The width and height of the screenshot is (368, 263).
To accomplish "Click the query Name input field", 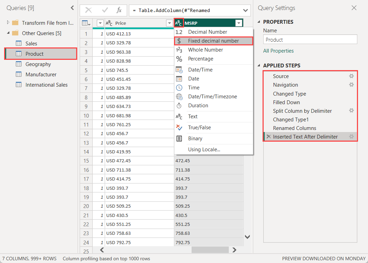I will tap(310, 40).
